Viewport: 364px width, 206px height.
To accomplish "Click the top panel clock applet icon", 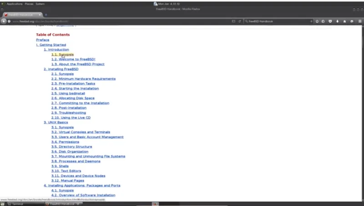I will click(x=156, y=4).
